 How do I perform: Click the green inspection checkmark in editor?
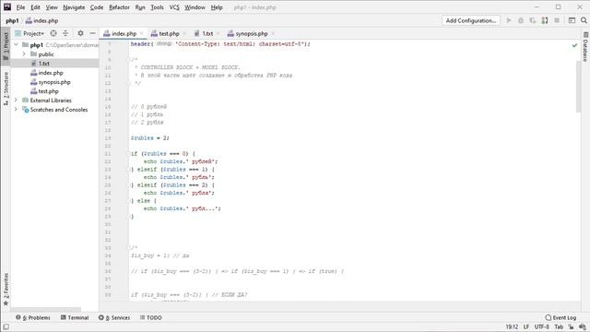(x=574, y=45)
